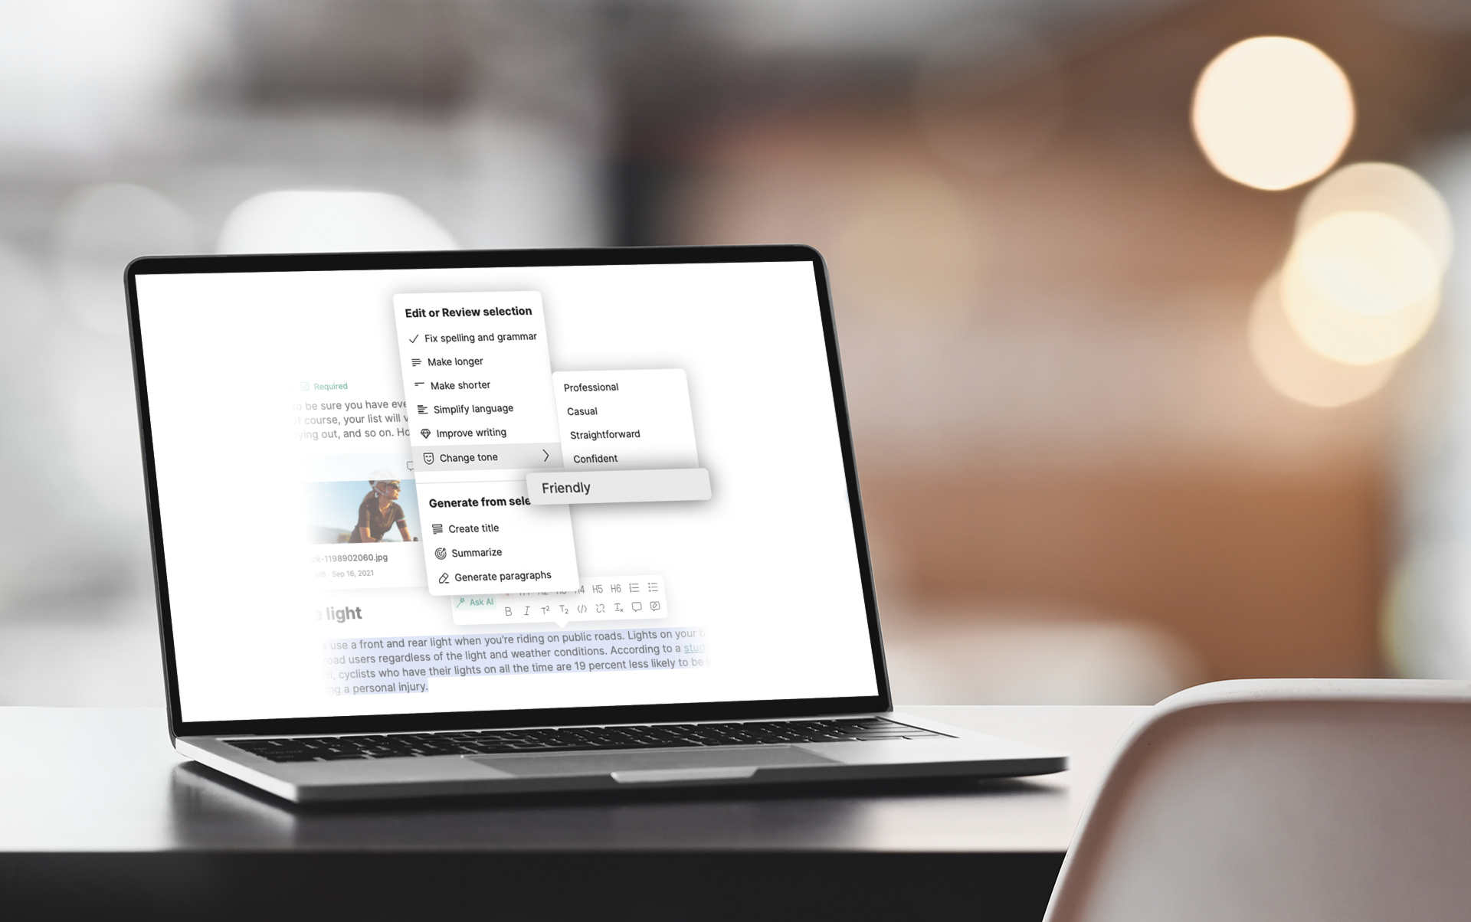
Task: Click the Italic formatting icon
Action: pyautogui.click(x=525, y=609)
